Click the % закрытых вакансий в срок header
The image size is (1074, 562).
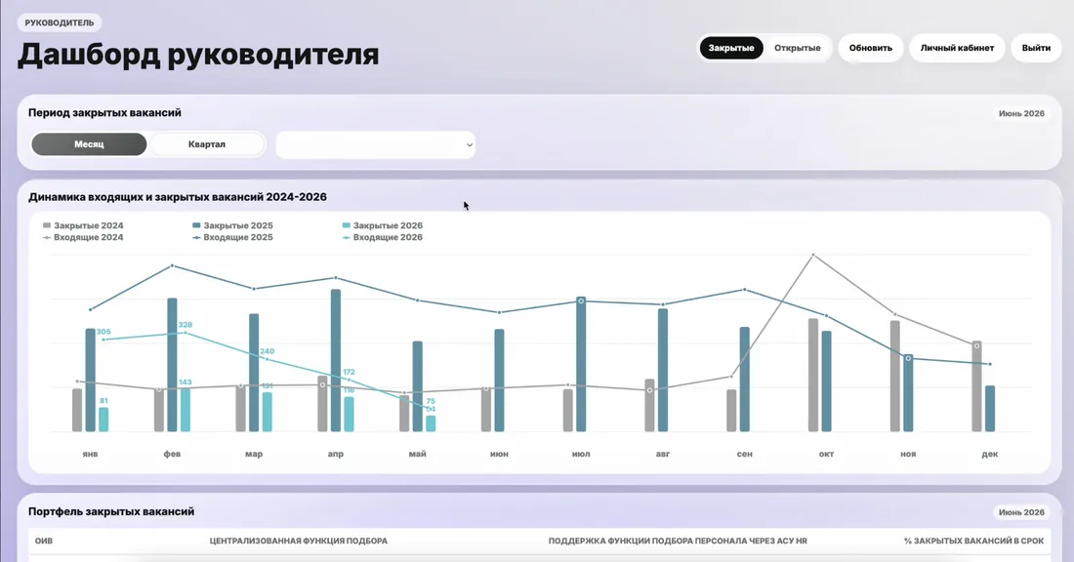974,541
